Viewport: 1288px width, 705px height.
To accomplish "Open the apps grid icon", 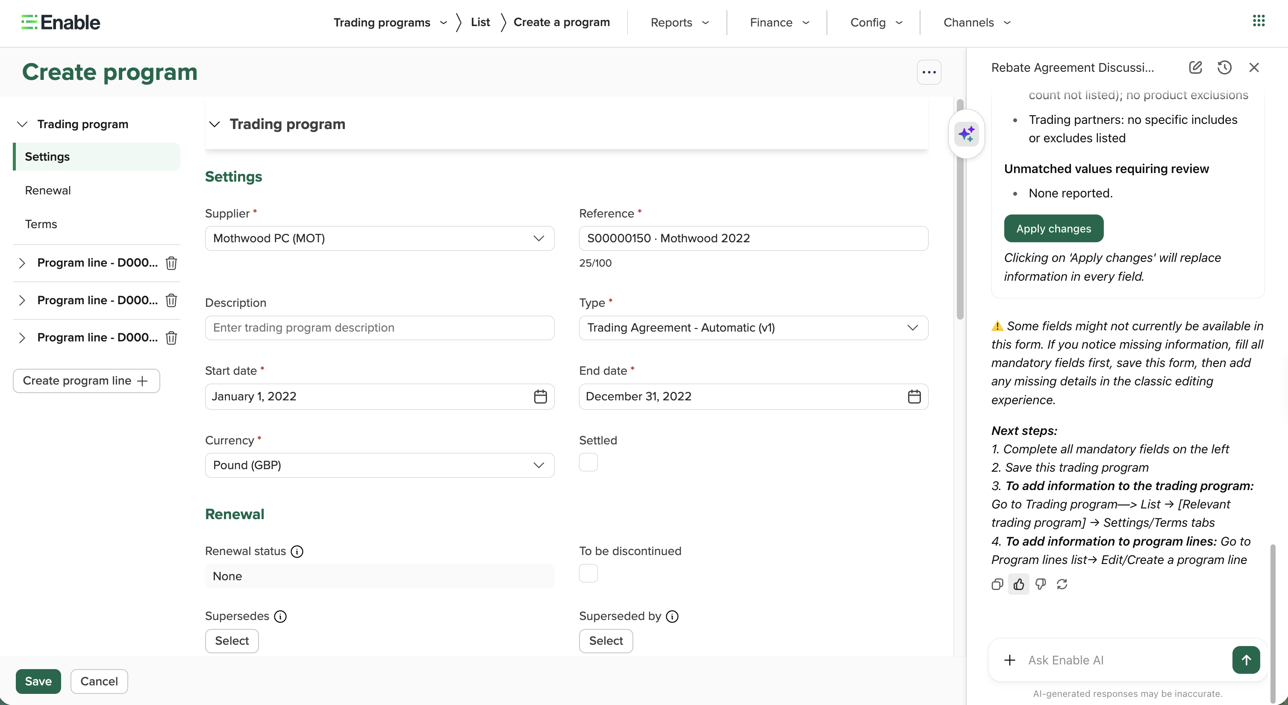I will click(x=1259, y=21).
